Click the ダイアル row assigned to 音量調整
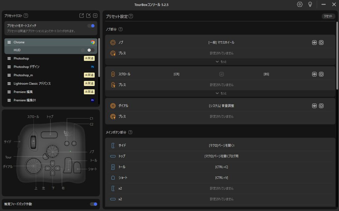The height and width of the screenshot is (211, 339). [221, 106]
